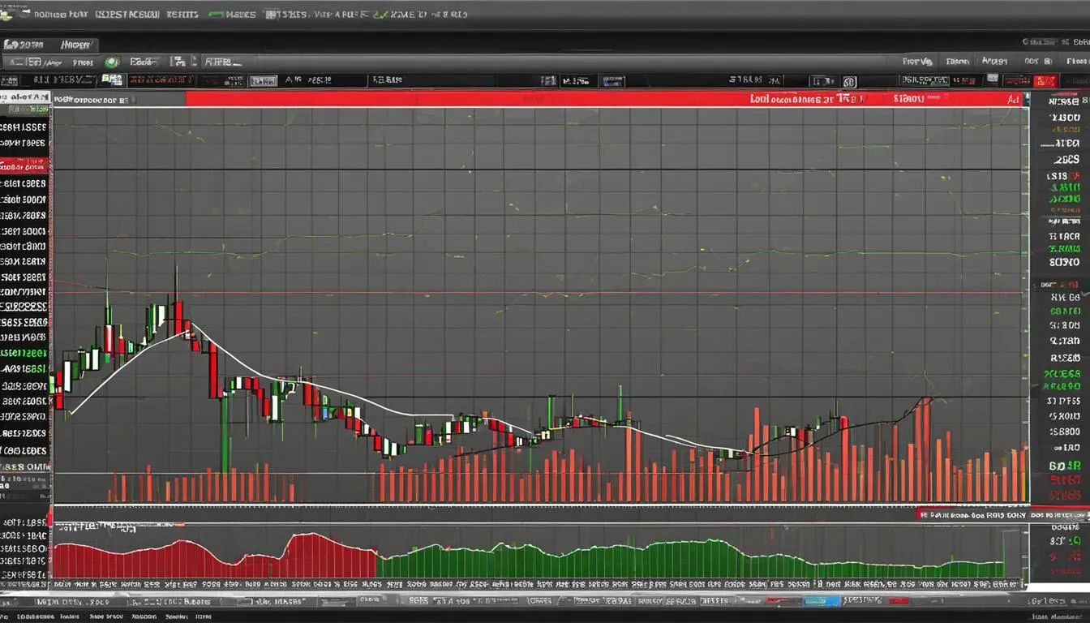
Task: Click the boxed 60 interval icon
Action: click(849, 81)
